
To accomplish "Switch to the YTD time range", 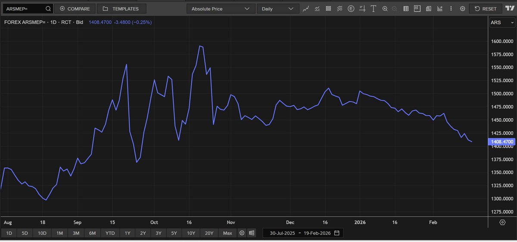I will [110, 233].
